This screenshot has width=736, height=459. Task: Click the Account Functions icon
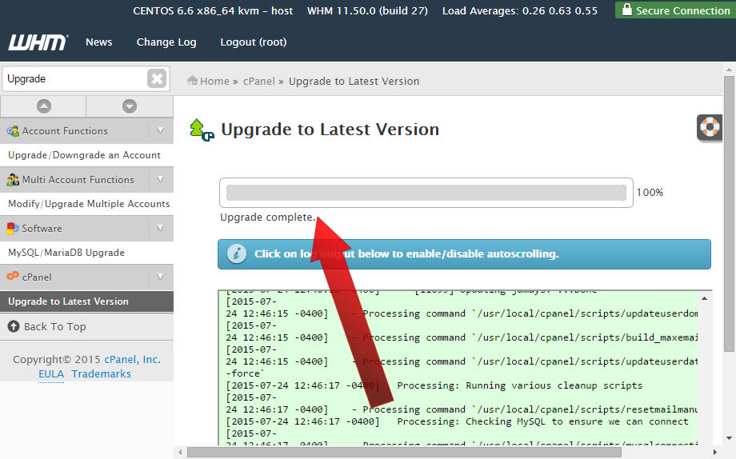(13, 131)
